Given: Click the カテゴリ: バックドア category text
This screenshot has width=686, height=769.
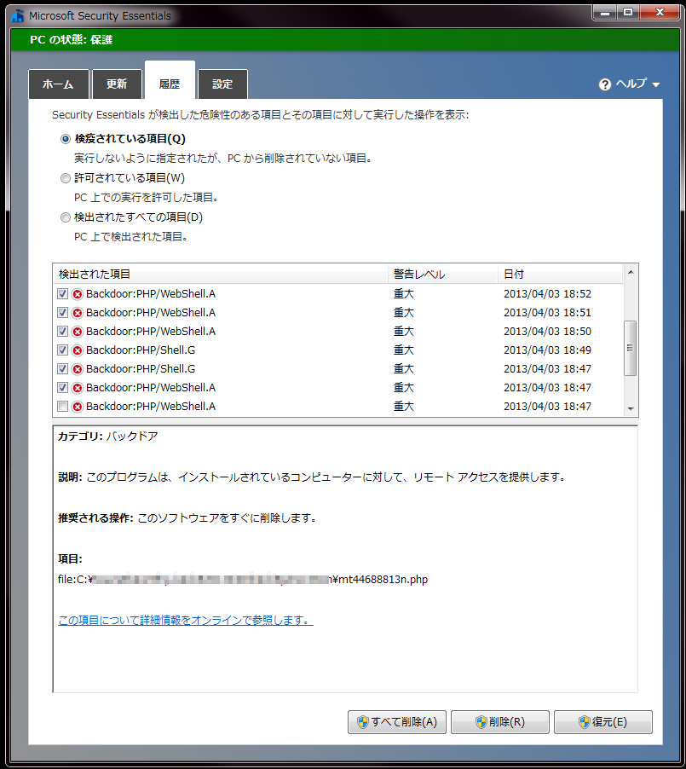Looking at the screenshot, I should [x=108, y=436].
